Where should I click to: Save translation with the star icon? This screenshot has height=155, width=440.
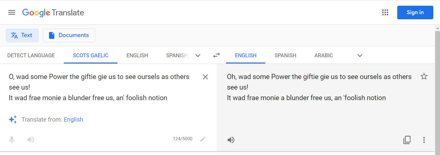[424, 77]
